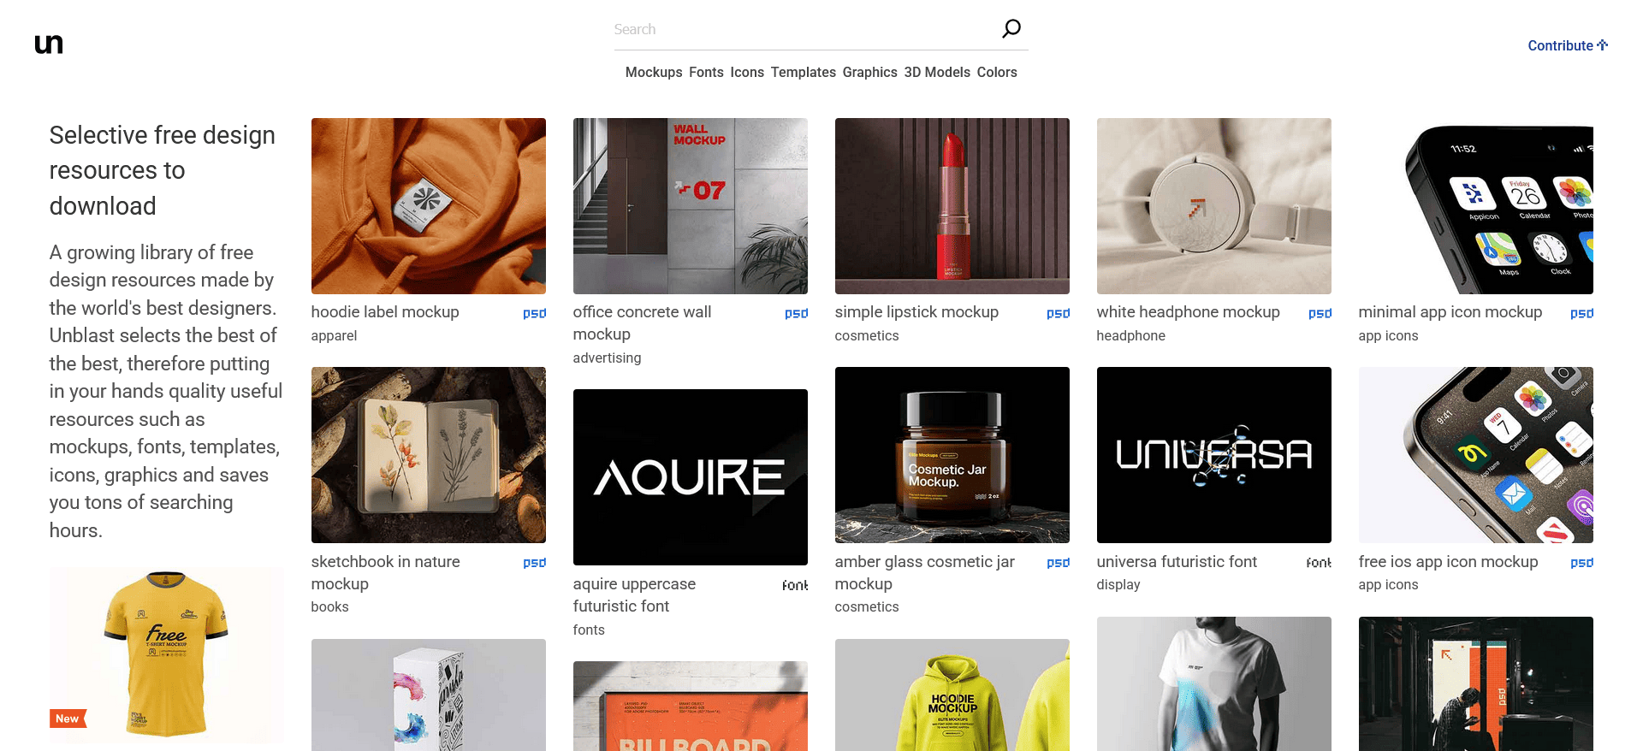This screenshot has width=1643, height=751.
Task: Click the psd badge beside hoodie label mockup
Action: tap(534, 314)
